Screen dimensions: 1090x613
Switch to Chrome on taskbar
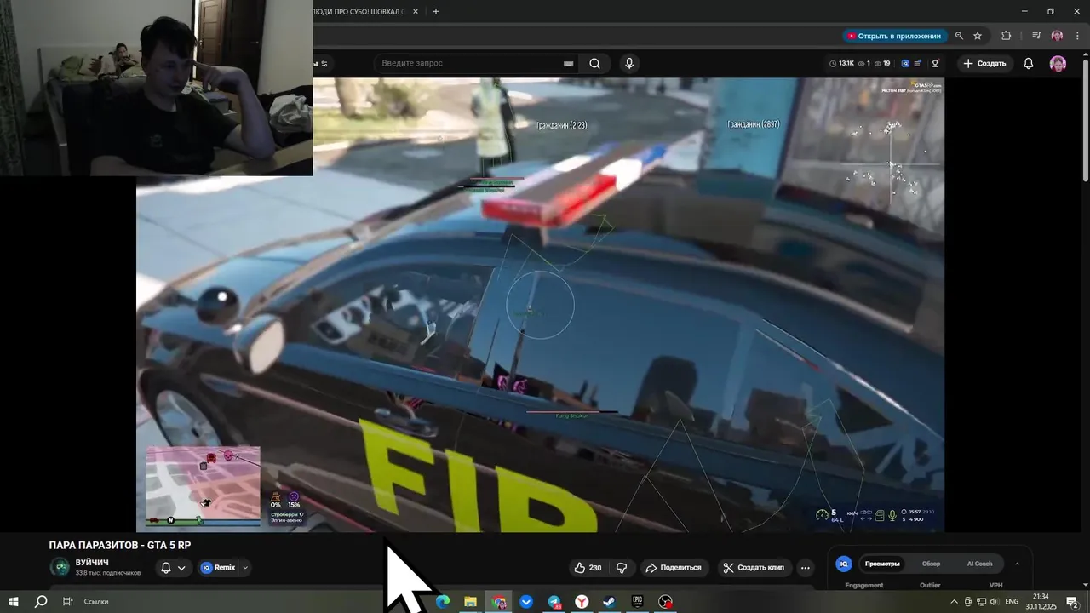499,602
